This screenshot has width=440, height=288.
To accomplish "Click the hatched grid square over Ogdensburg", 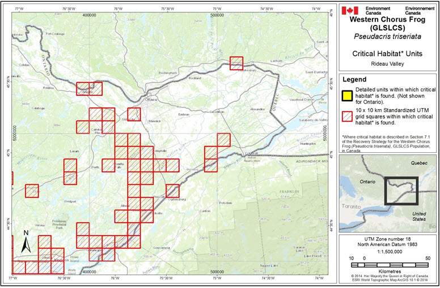I will click(x=172, y=191).
